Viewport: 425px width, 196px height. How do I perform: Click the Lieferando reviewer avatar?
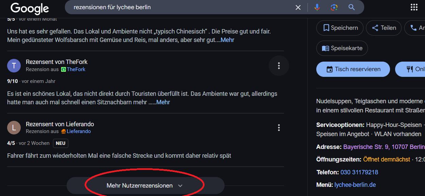pyautogui.click(x=14, y=128)
